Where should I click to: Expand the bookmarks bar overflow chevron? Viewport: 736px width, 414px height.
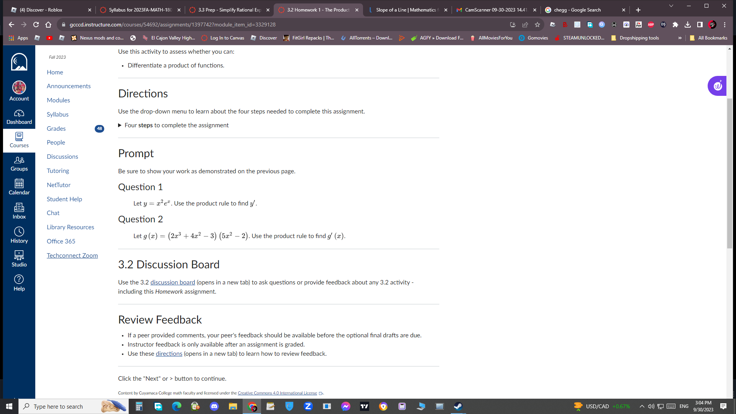point(680,38)
